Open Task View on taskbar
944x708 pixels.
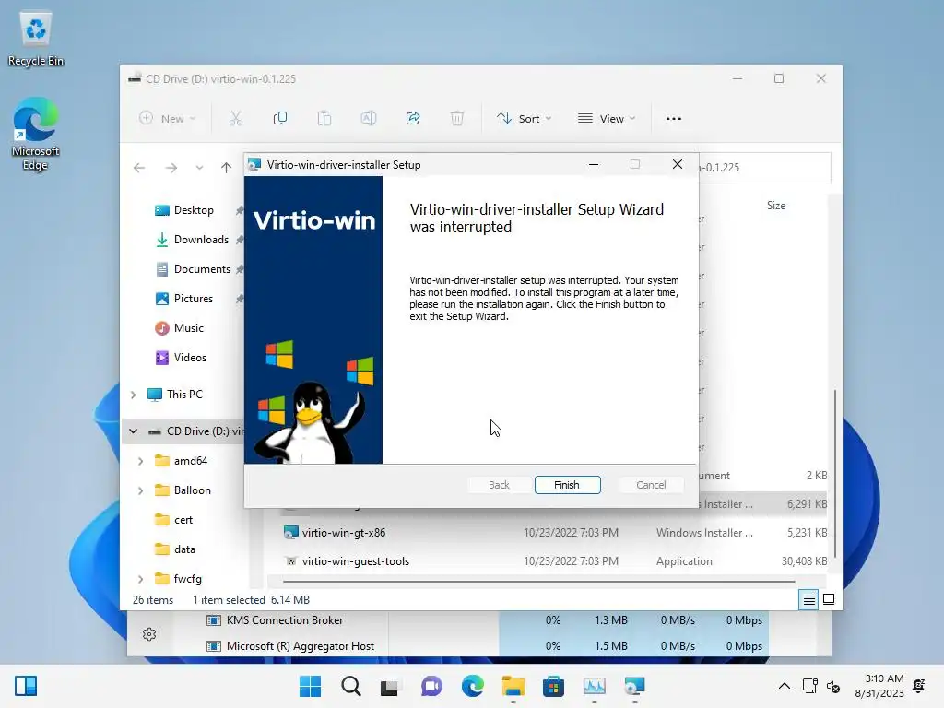390,686
